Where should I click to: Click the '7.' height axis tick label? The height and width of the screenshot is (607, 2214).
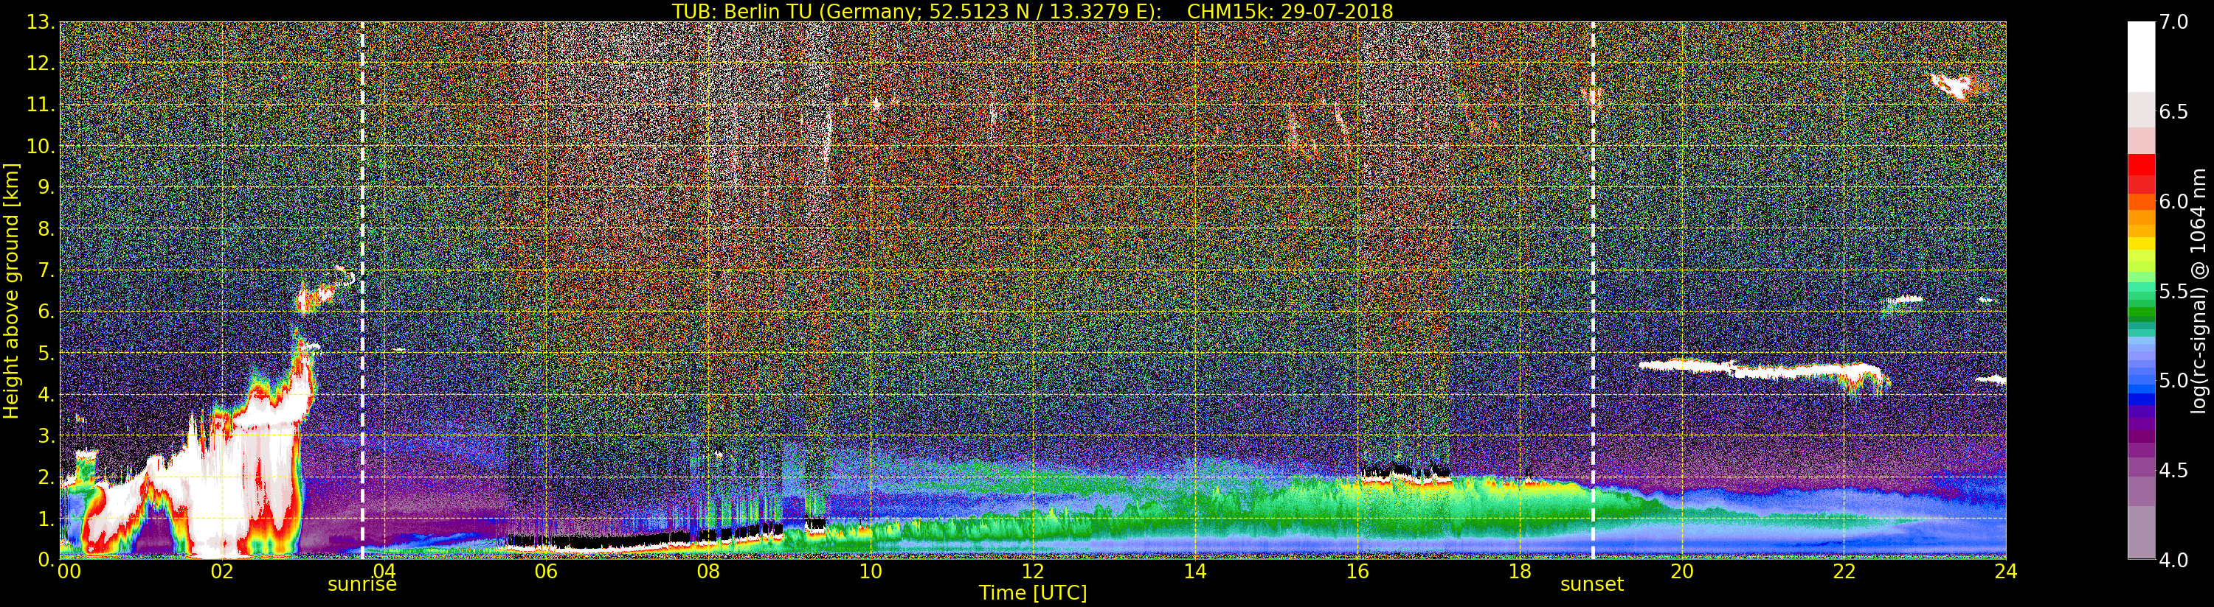coord(46,270)
